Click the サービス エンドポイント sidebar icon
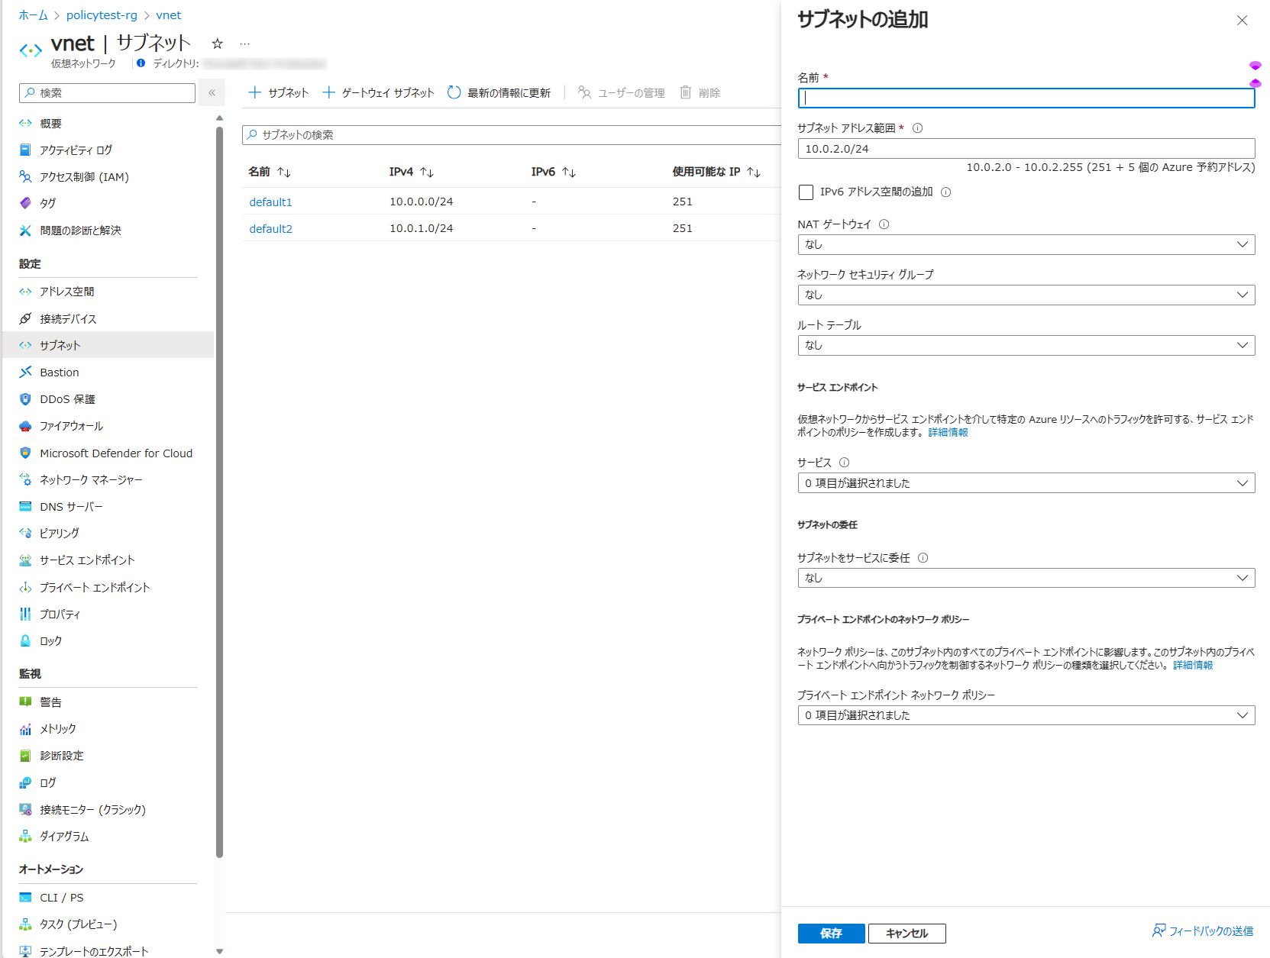Image resolution: width=1270 pixels, height=958 pixels. coord(25,560)
